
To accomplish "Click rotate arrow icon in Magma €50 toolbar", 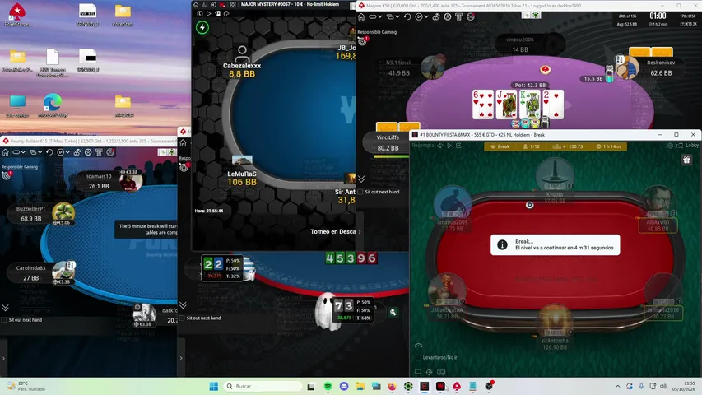I will 407,16.
